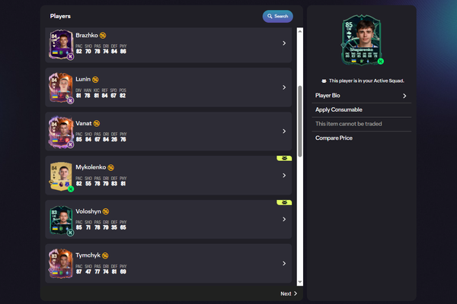Click the untradeable coin icon beside Brazhko

pyautogui.click(x=103, y=35)
